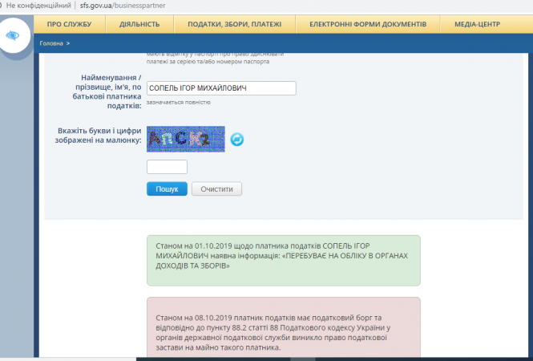The width and height of the screenshot is (533, 361).
Task: Click the taxpayer name input field
Action: 221,88
